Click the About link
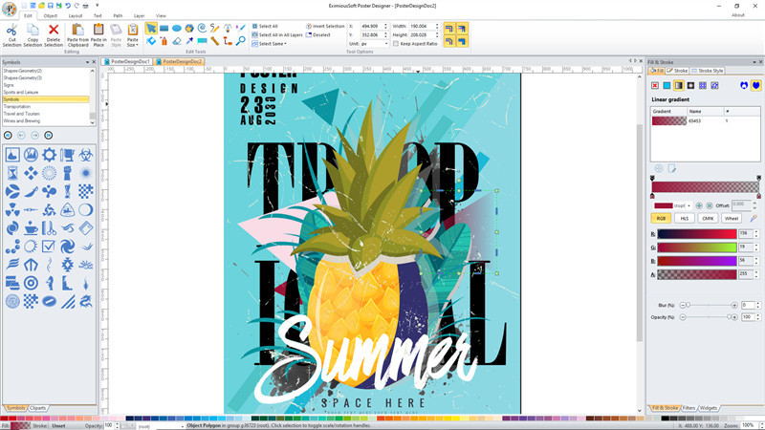Image resolution: width=765 pixels, height=430 pixels. (737, 15)
